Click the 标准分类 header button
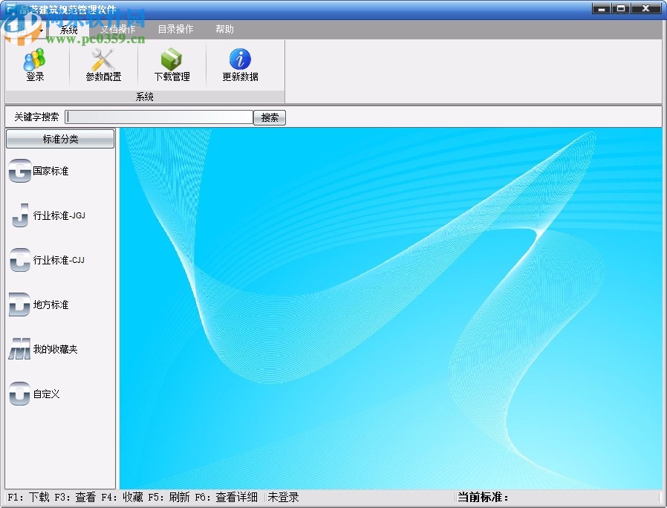The width and height of the screenshot is (667, 508). [60, 139]
